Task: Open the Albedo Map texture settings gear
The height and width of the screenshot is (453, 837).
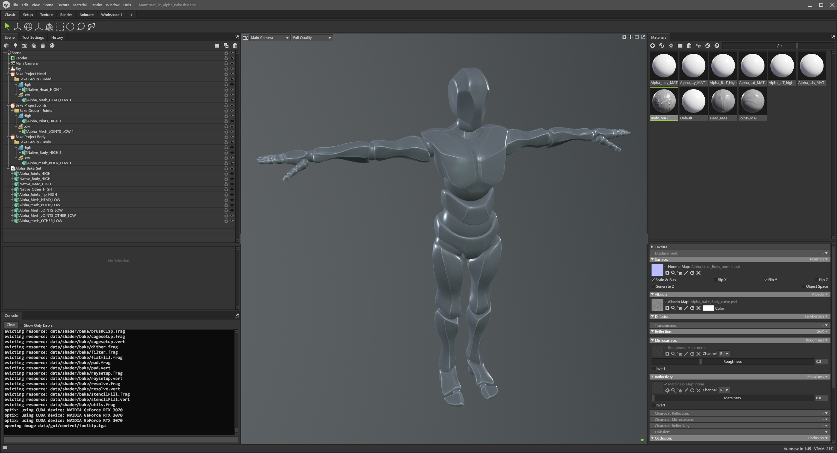Action: 667,308
